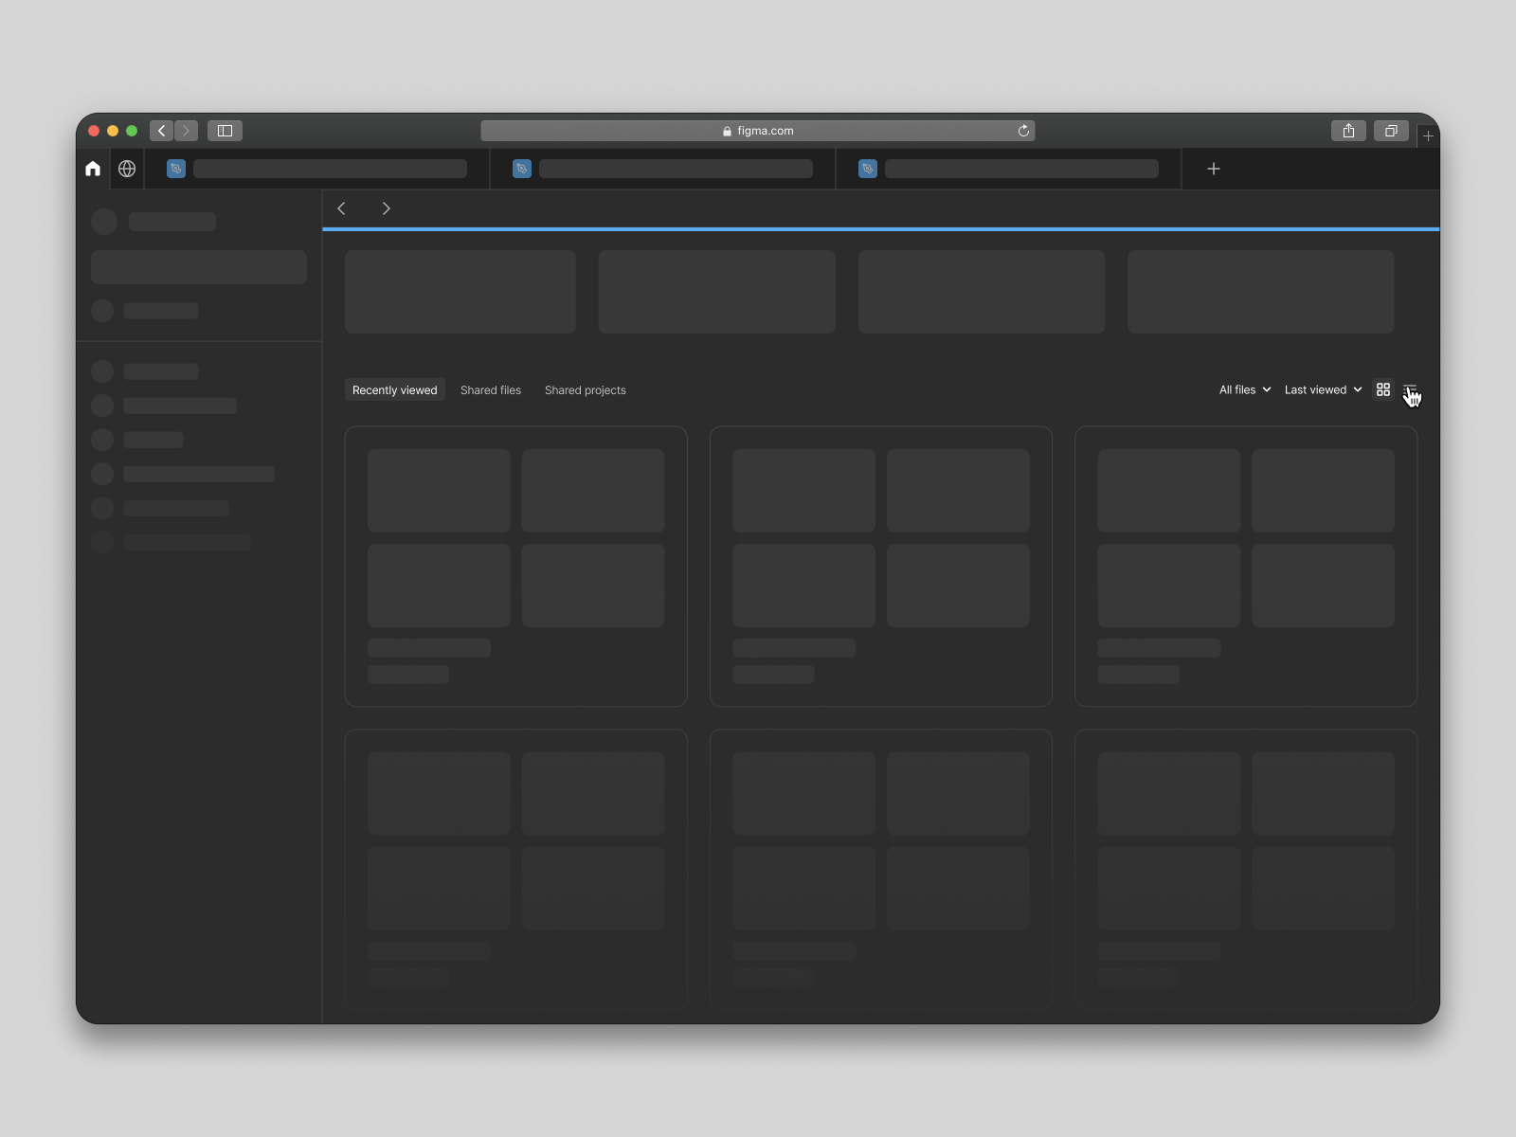Open the Figma home dashboard

coord(92,168)
